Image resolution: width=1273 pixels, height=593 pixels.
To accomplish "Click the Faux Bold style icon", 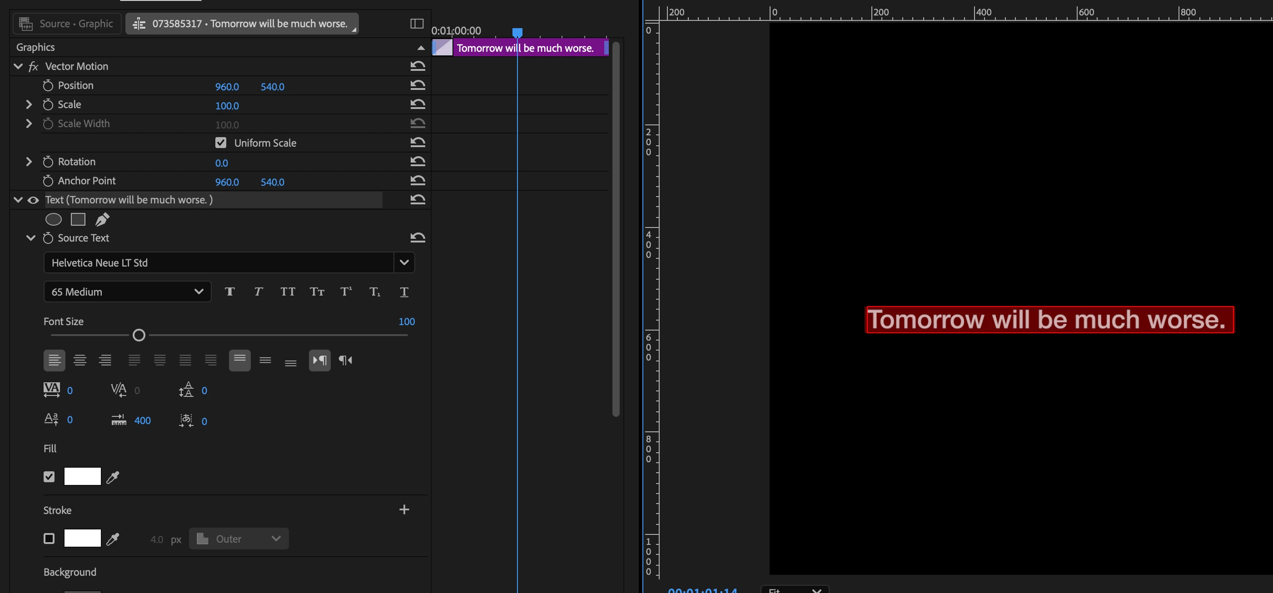I will click(230, 292).
